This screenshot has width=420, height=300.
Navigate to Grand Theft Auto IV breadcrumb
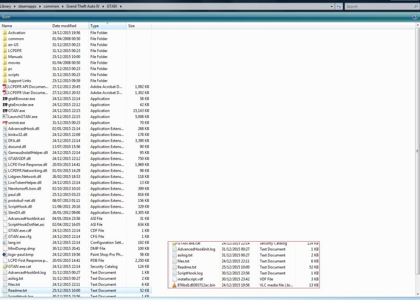[83, 6]
